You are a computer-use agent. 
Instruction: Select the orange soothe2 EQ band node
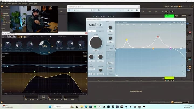(153, 48)
